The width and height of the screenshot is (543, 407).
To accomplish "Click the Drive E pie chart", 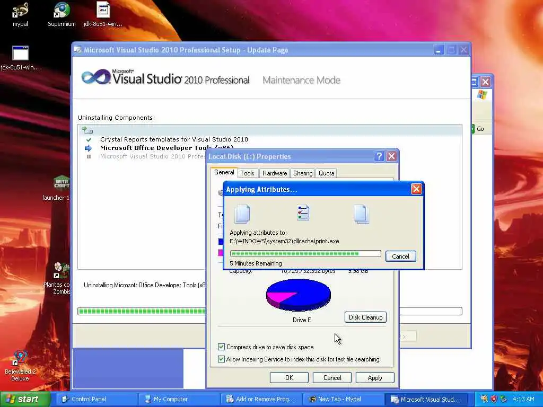I will (x=298, y=295).
